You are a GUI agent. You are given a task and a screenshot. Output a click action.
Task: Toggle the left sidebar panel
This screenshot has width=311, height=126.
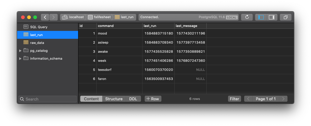point(261,17)
